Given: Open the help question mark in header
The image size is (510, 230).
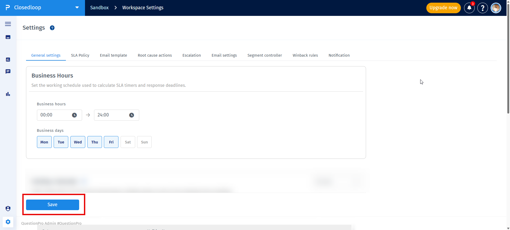Looking at the screenshot, I should tap(482, 8).
